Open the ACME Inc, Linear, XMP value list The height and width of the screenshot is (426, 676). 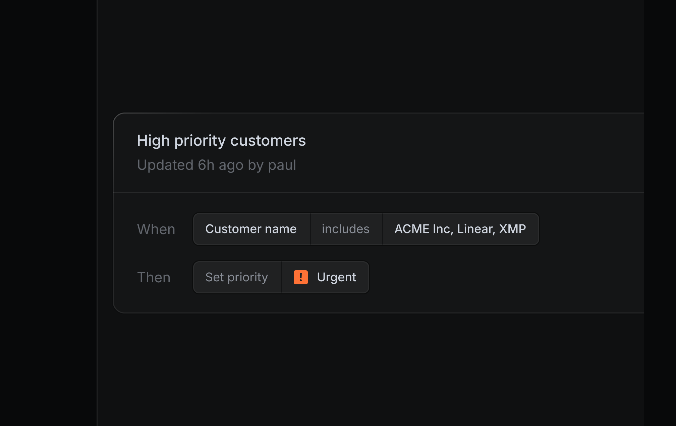(x=460, y=229)
